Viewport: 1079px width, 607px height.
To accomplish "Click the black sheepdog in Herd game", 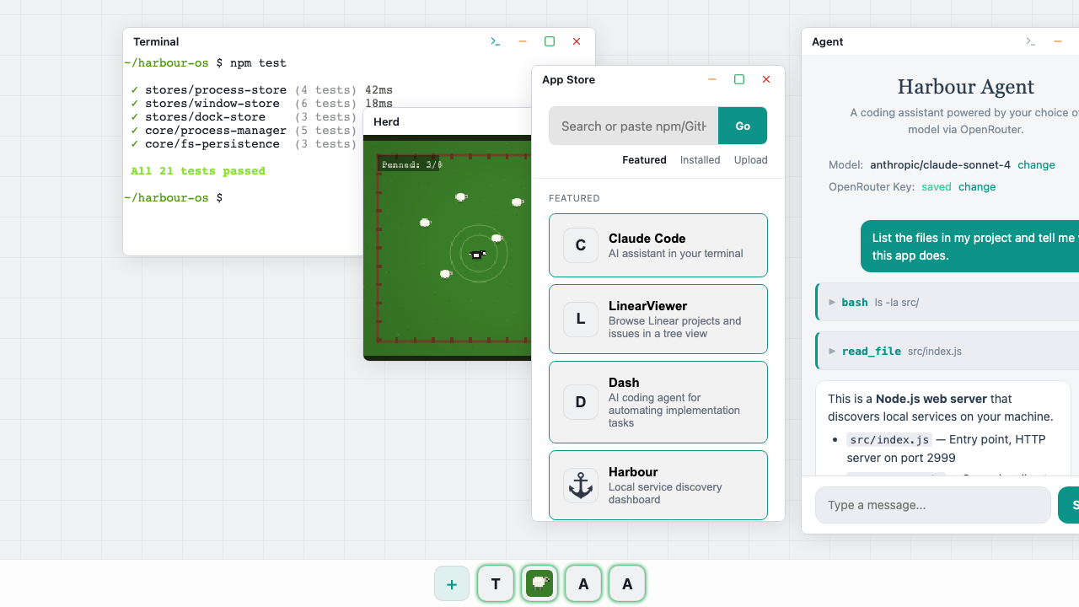I will 477,254.
